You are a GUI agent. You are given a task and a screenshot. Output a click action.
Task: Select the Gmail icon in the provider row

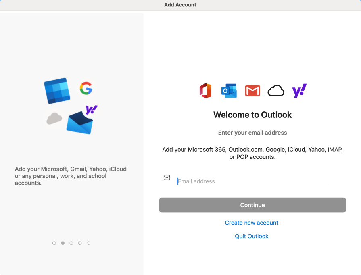(252, 90)
